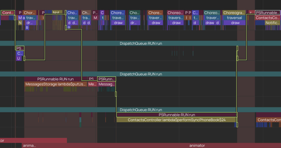This screenshot has width=281, height=148.
Task: Click the outlined Cont... slice at top left
Action: tap(8, 13)
